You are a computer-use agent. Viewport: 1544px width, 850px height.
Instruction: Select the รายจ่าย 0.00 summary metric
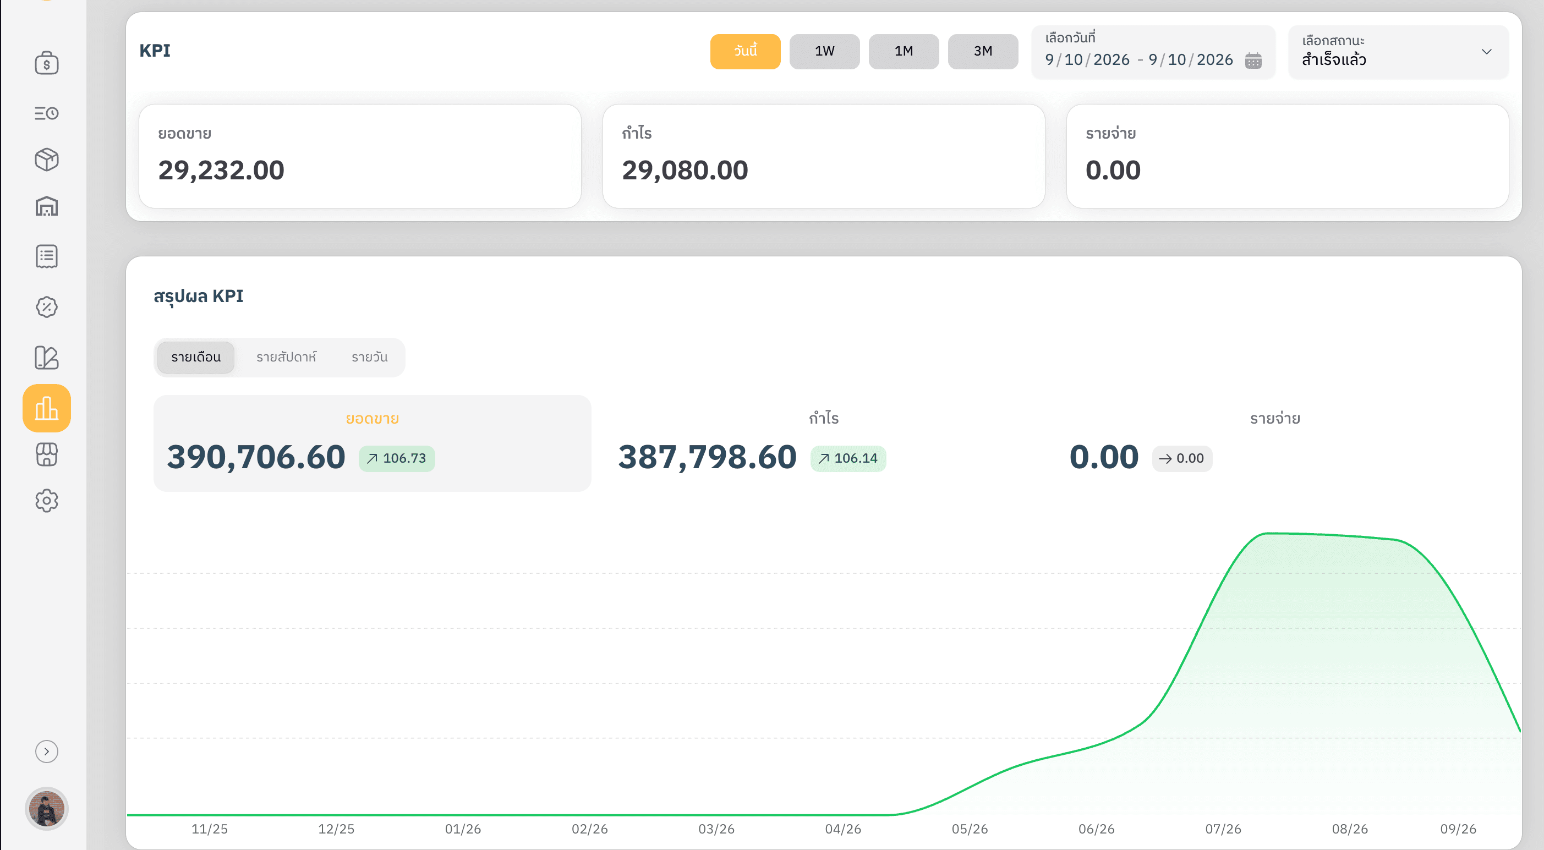(x=1275, y=443)
